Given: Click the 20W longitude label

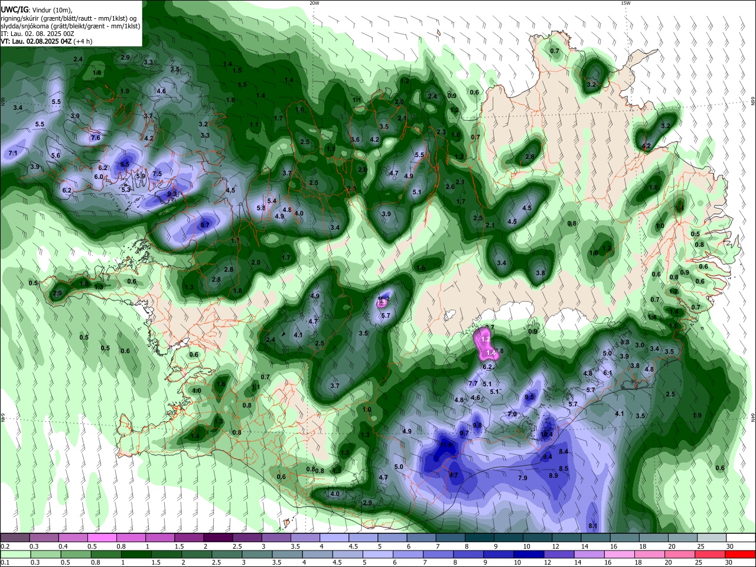Looking at the screenshot, I should click(314, 3).
